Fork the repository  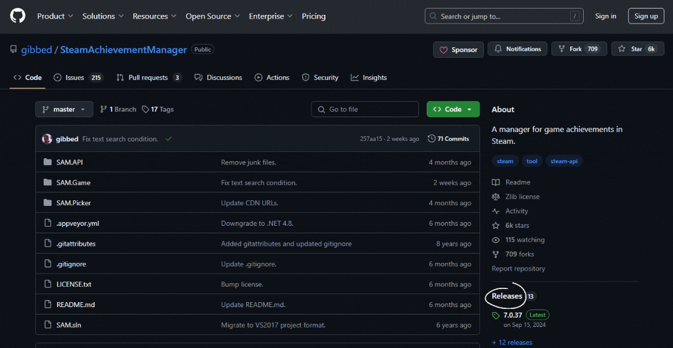click(x=579, y=49)
